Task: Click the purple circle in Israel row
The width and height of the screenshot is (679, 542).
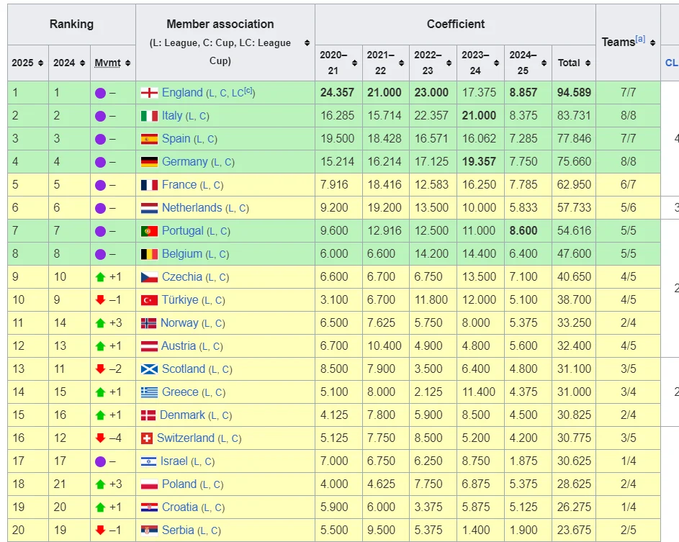Action: pyautogui.click(x=100, y=461)
